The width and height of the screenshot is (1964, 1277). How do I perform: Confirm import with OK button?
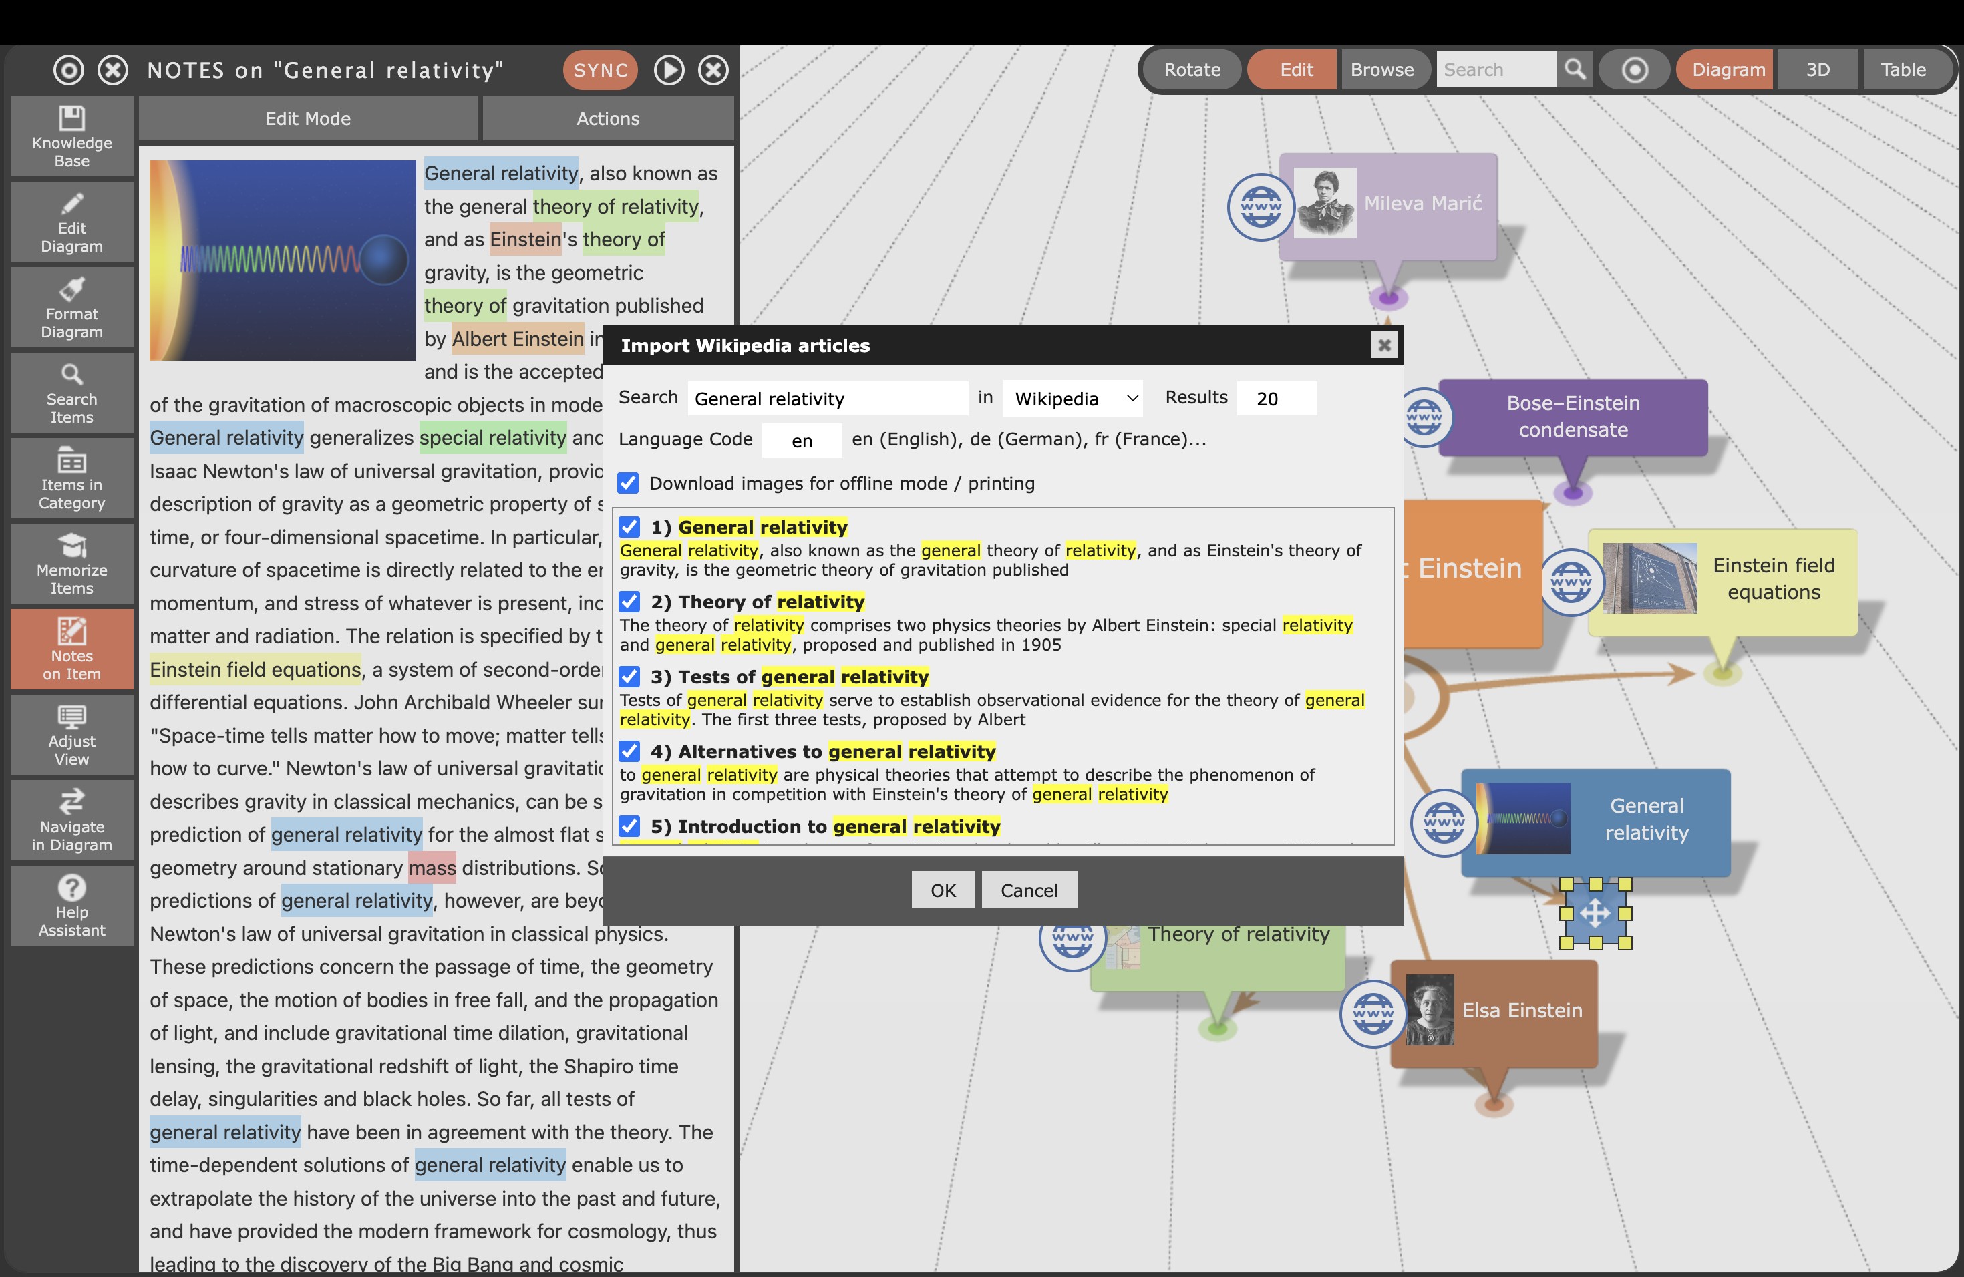[943, 890]
